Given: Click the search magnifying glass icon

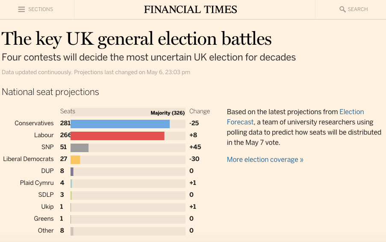Looking at the screenshot, I should tap(342, 9).
